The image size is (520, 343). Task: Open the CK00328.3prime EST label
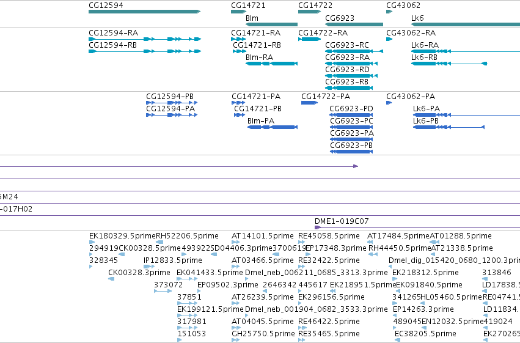(139, 273)
